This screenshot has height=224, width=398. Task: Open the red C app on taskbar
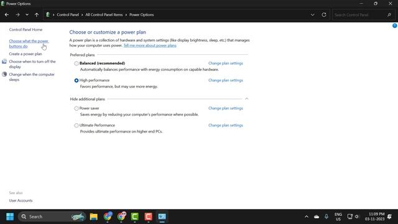click(149, 217)
